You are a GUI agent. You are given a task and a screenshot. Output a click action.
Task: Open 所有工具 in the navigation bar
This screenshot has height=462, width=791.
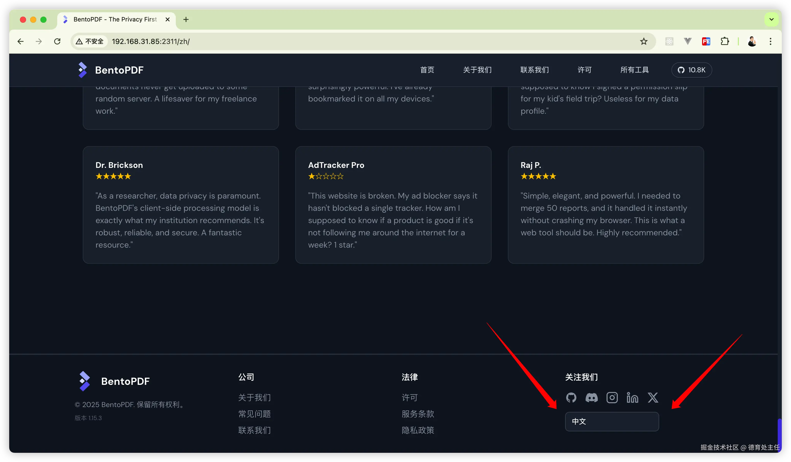point(634,70)
